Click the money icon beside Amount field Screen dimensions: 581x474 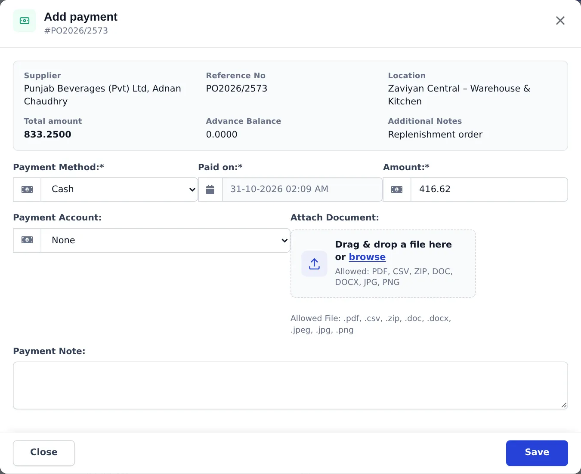coord(397,190)
